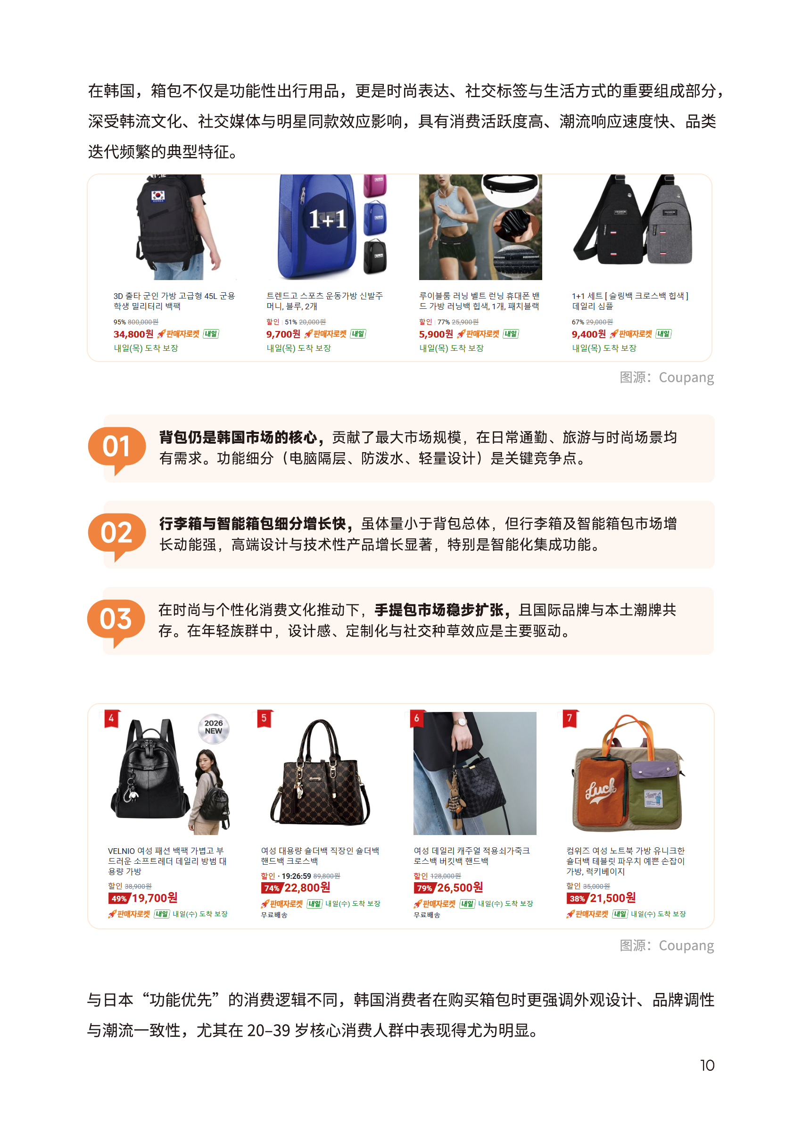Open the running belt product photo
The image size is (802, 1125).
[x=480, y=227]
